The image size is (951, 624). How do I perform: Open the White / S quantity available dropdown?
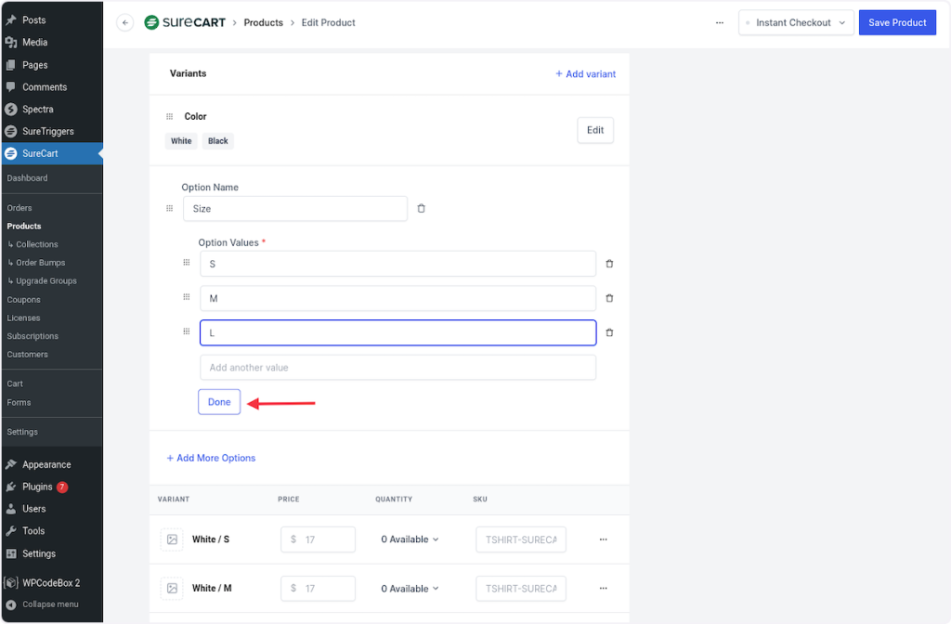[410, 539]
